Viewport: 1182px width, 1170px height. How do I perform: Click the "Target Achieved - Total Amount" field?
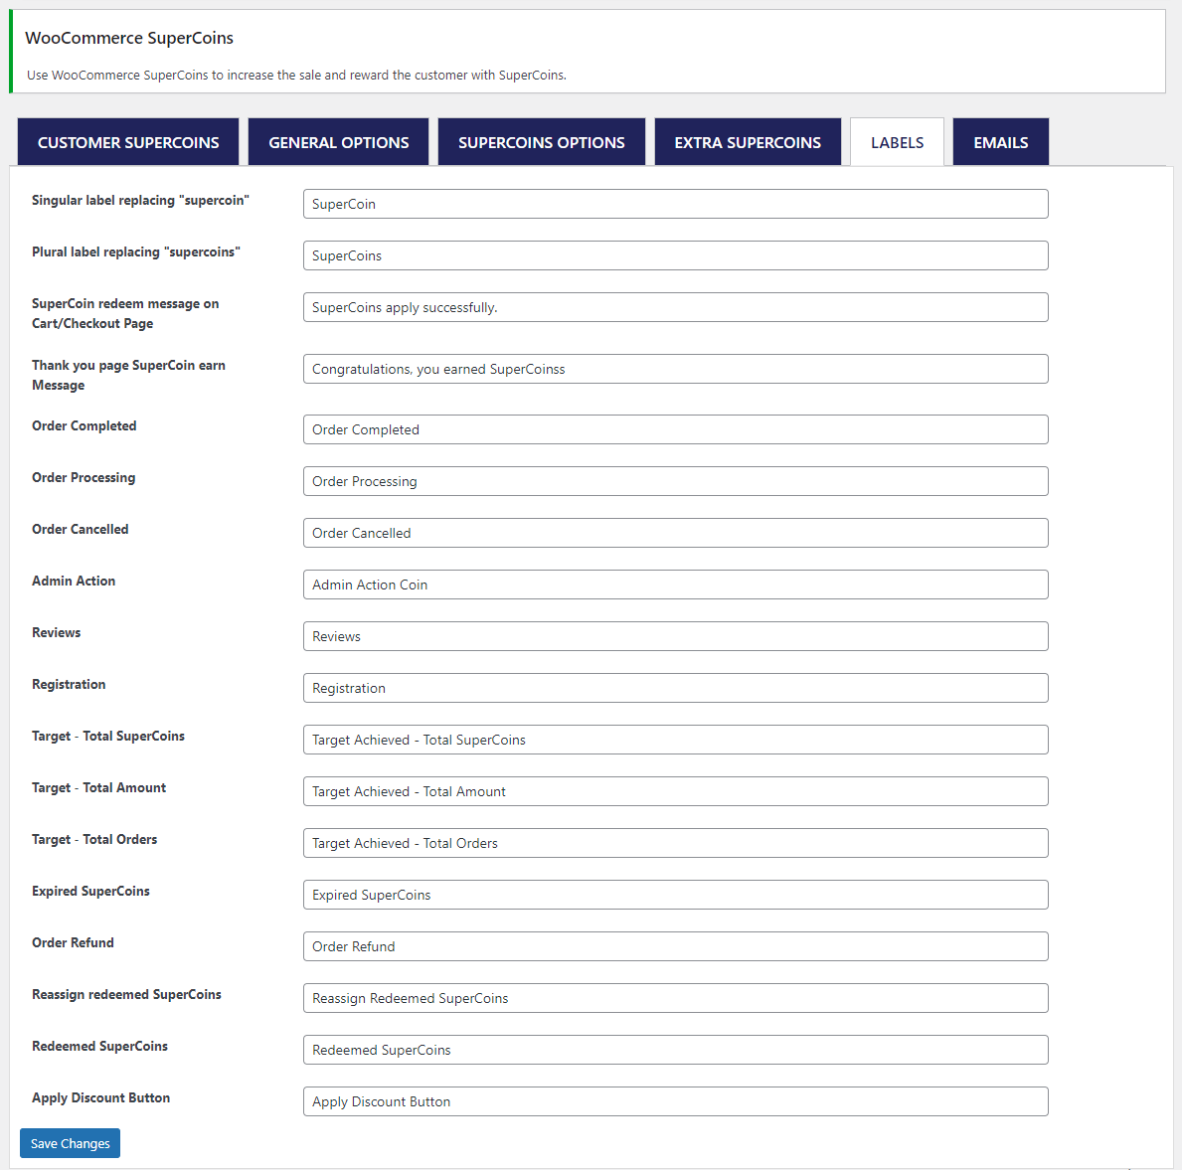[x=675, y=791]
